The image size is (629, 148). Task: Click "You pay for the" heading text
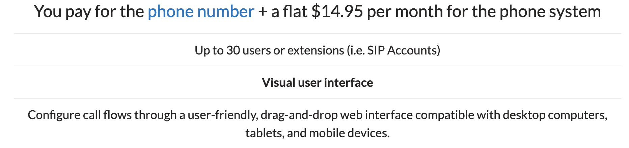click(89, 12)
